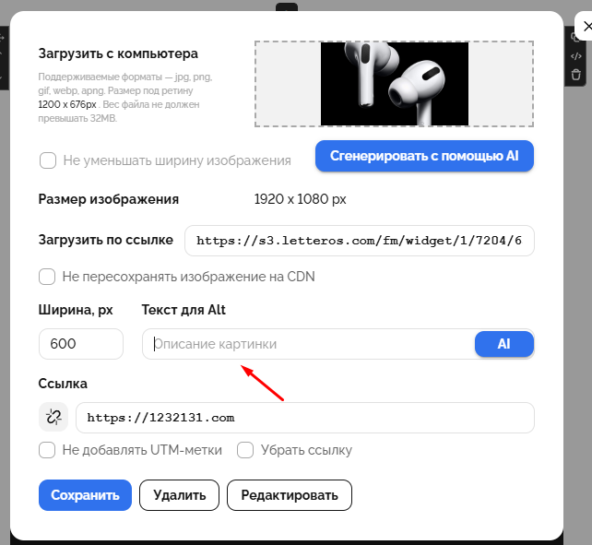This screenshot has width=592, height=545.
Task: Click the trash bin icon in sidebar
Action: (575, 75)
